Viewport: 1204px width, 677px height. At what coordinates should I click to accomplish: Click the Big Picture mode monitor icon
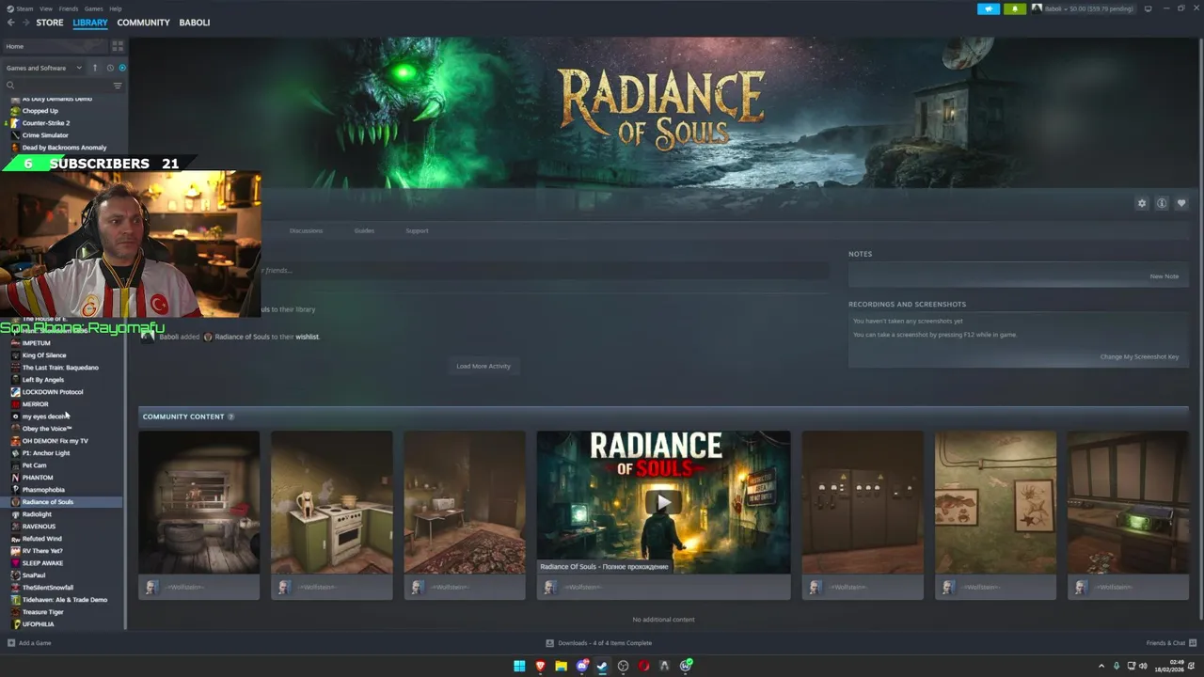1148,8
